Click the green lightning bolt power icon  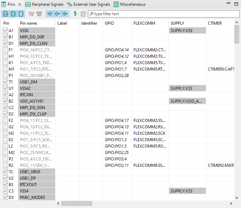[75, 14]
